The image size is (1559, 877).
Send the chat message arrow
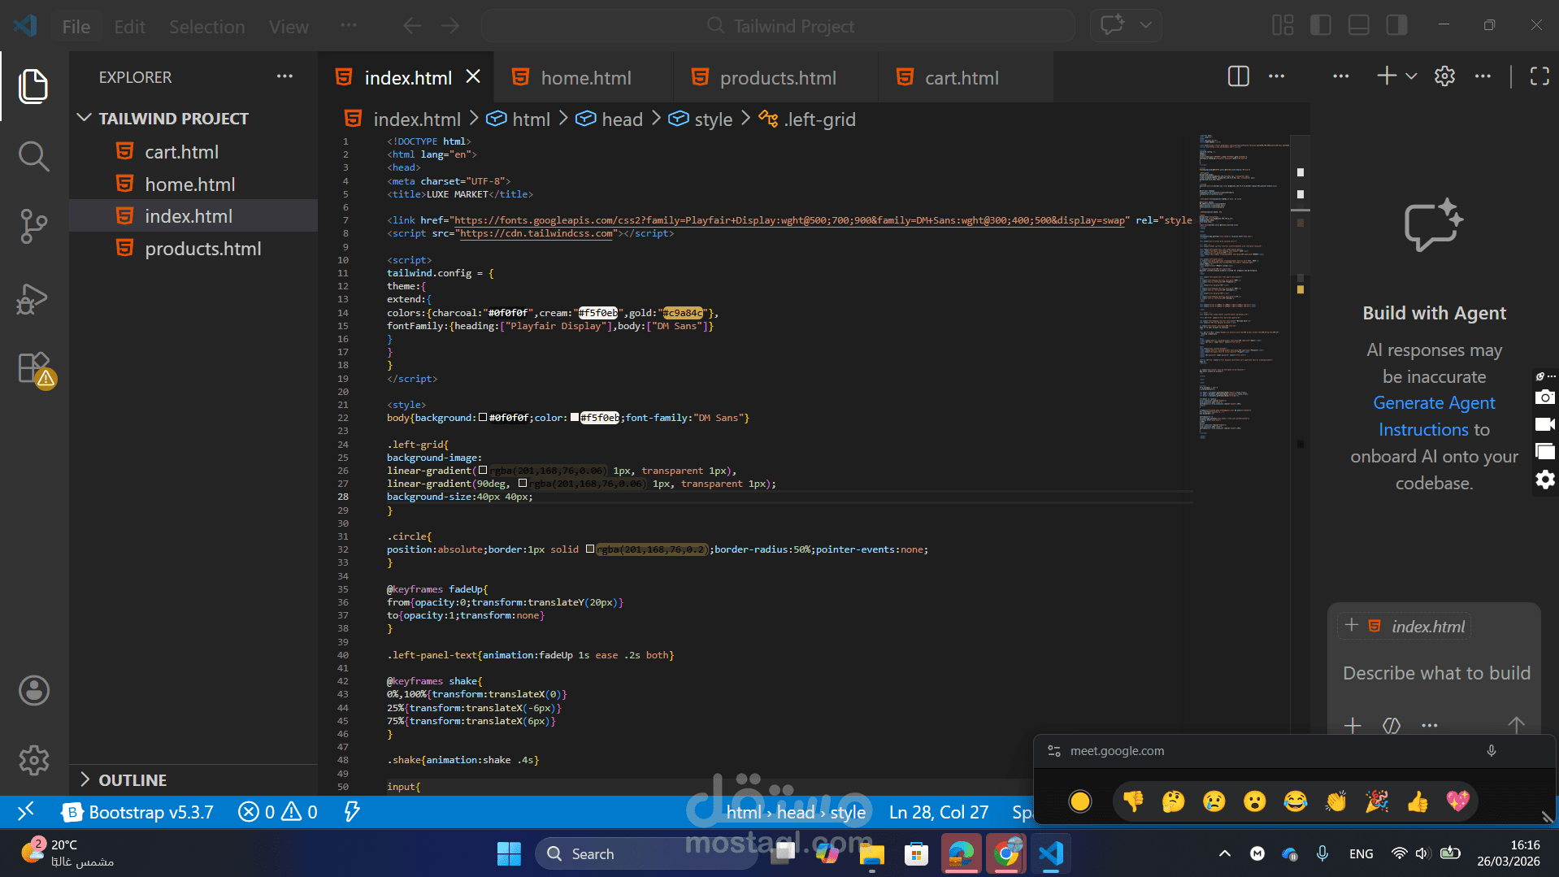[x=1516, y=725]
